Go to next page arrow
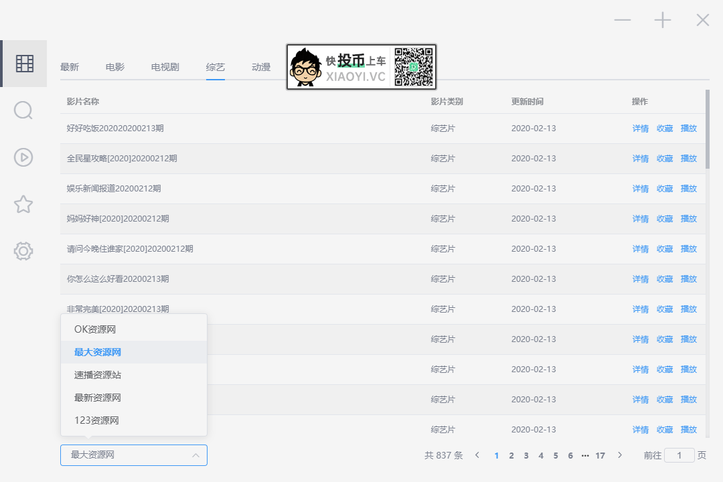The width and height of the screenshot is (723, 482). [x=620, y=455]
